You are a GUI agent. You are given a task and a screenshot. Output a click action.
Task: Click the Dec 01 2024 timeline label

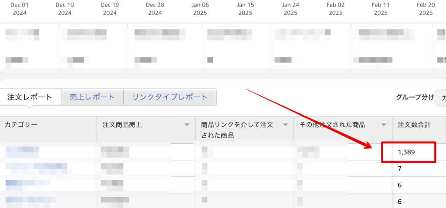tap(20, 9)
